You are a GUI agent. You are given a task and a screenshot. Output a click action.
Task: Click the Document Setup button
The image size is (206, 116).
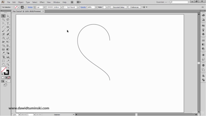click(118, 7)
